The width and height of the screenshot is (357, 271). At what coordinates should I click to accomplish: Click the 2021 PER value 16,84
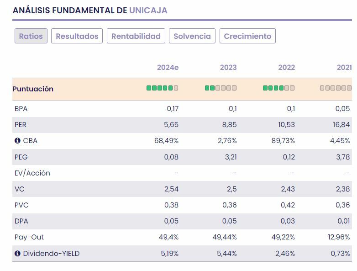[x=342, y=125]
